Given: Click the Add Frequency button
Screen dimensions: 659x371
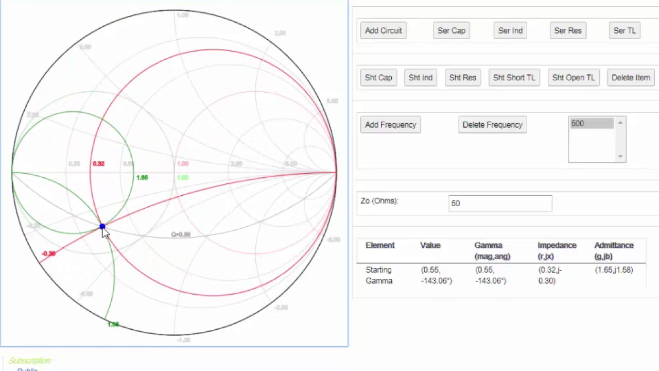Looking at the screenshot, I should pyautogui.click(x=390, y=125).
